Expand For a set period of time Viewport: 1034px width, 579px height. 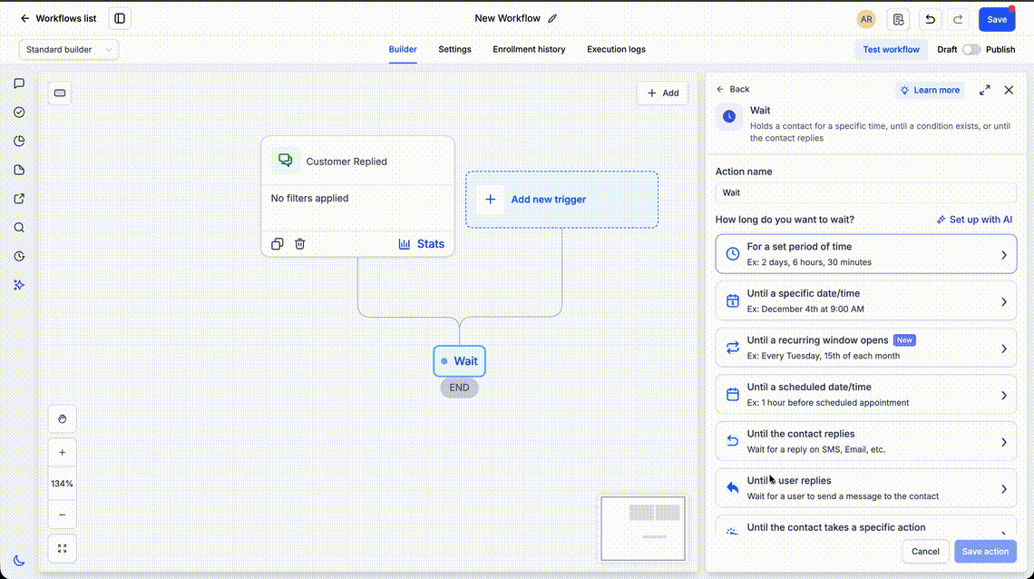click(x=866, y=254)
